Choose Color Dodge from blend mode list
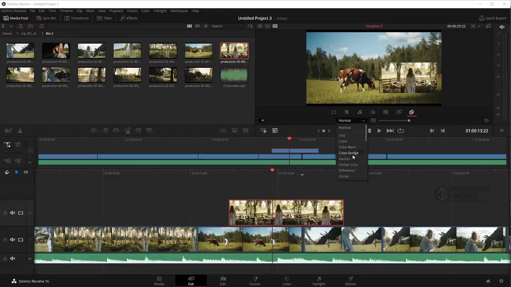Image resolution: width=511 pixels, height=287 pixels. point(349,153)
